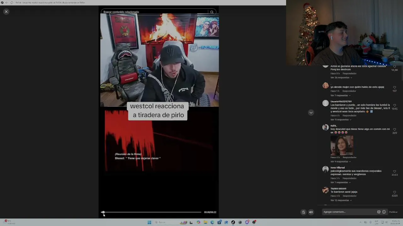
Task: Reply to the 'Porq los destrozo' comment
Action: click(x=349, y=73)
